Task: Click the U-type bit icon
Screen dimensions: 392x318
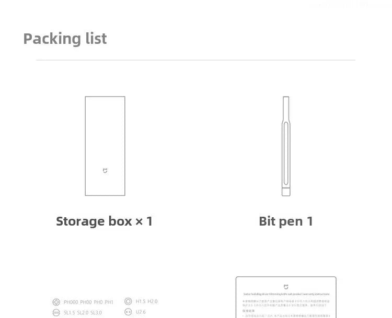Action: pyautogui.click(x=128, y=312)
